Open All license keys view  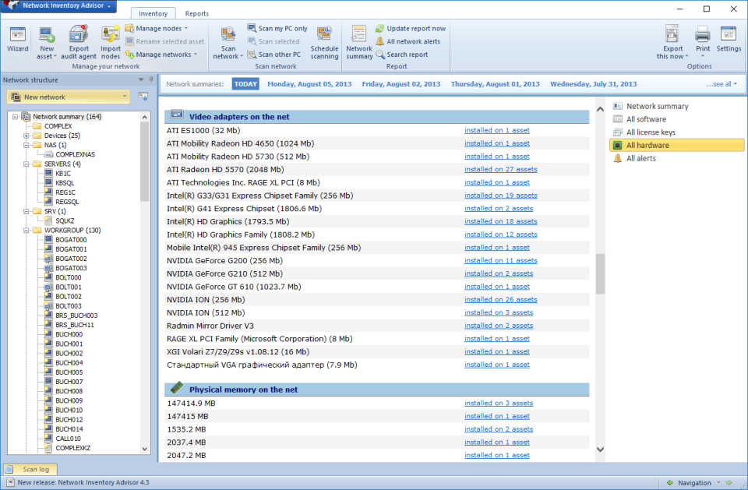(651, 132)
